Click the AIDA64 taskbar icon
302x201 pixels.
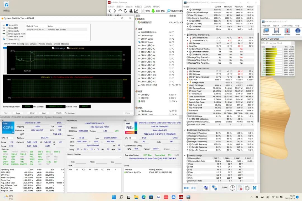(x=181, y=197)
